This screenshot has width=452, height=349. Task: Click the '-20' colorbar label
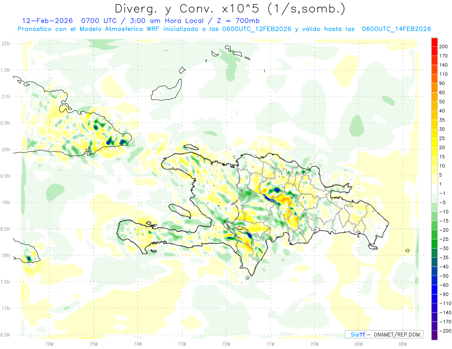pos(443,230)
